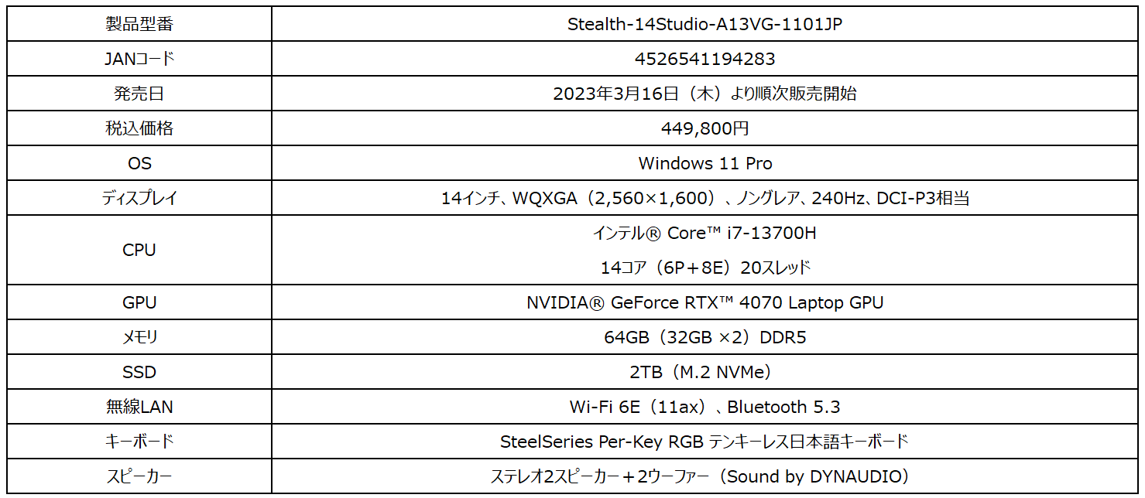This screenshot has height=498, width=1145.
Task: Select the price 449,800円
Action: click(x=704, y=128)
